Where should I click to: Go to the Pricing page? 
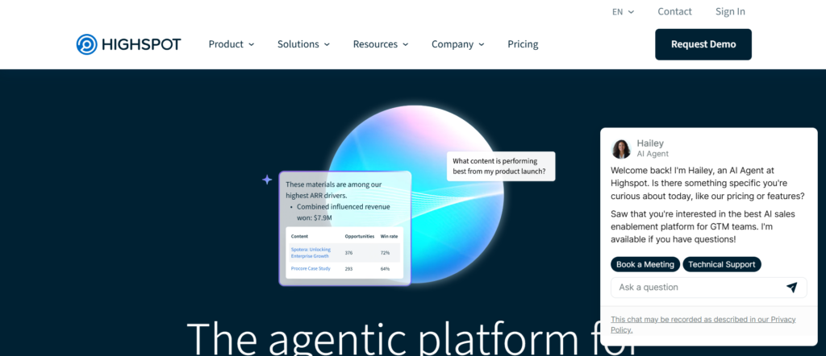[523, 44]
